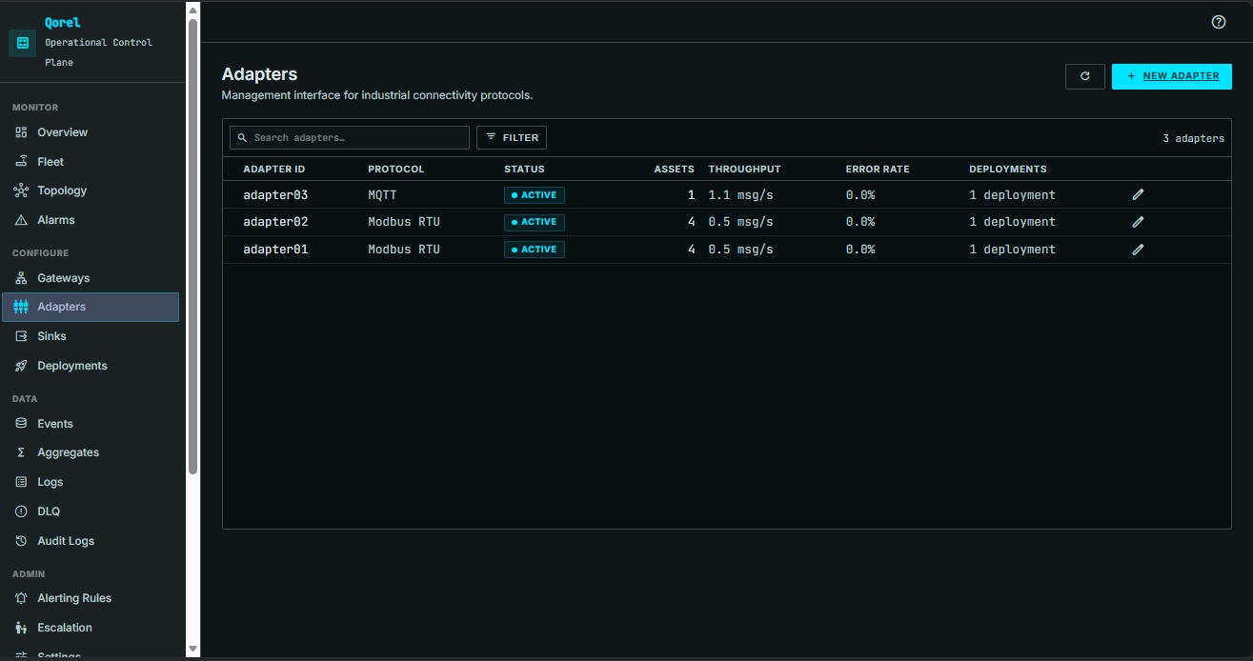Focus the Search adapters field

[350, 138]
